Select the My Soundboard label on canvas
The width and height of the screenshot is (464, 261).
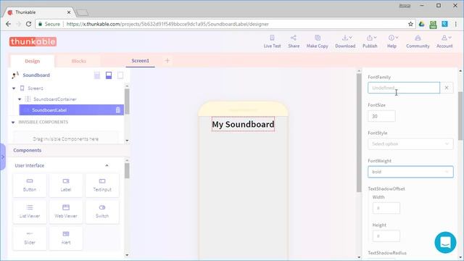(243, 124)
